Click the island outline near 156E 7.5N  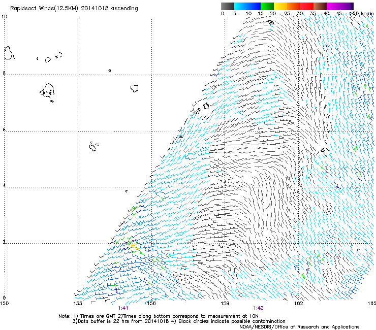point(135,88)
